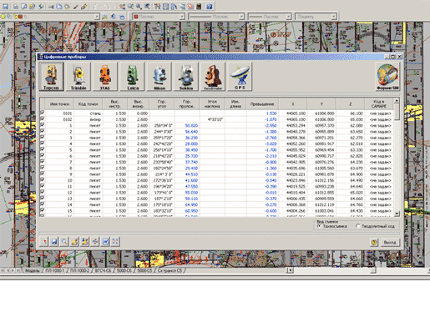Select the Leica instrument button
430x322 pixels.
(132, 77)
